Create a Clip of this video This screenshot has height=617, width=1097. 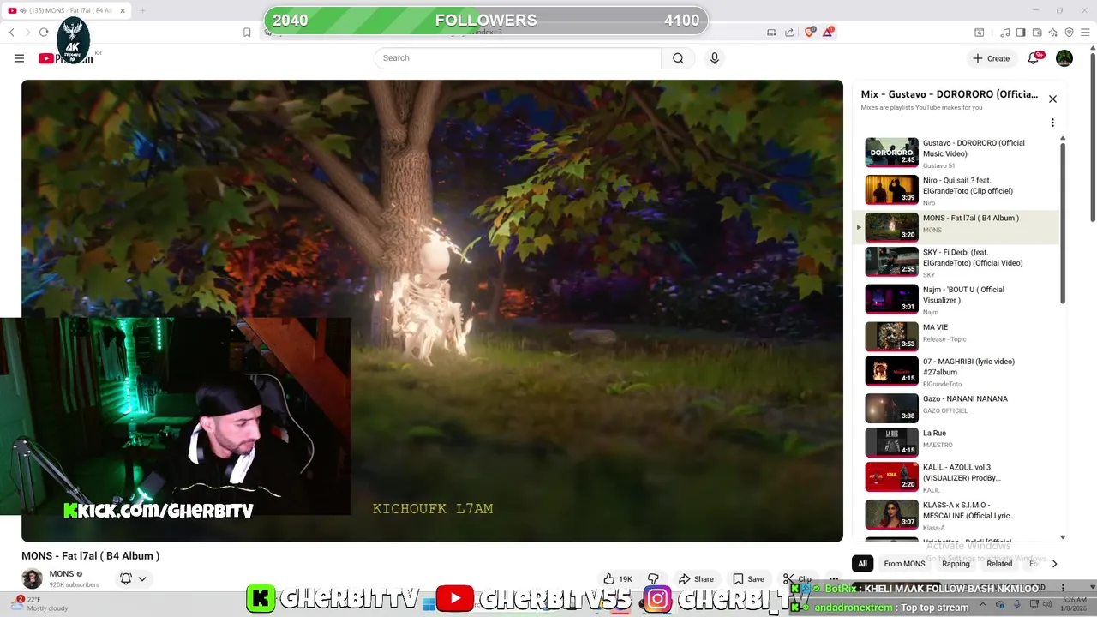point(796,579)
